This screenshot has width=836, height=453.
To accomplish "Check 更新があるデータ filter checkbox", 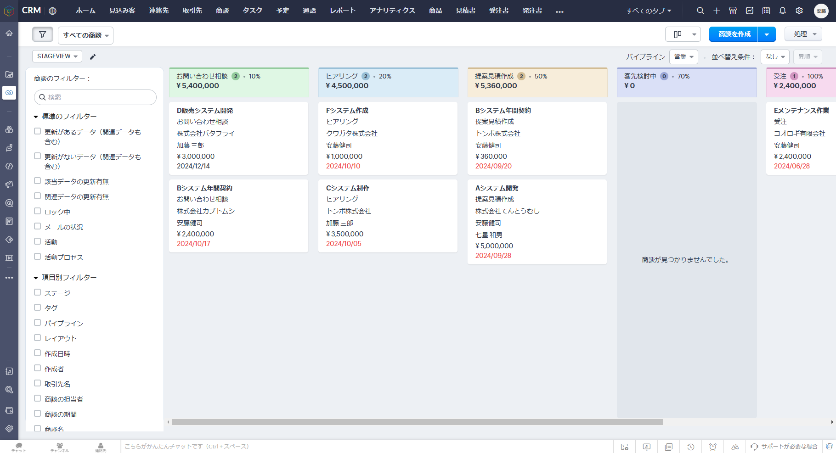I will pyautogui.click(x=38, y=131).
